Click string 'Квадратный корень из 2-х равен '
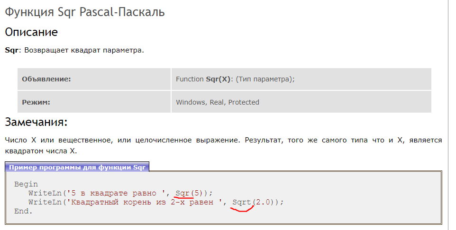 144,202
